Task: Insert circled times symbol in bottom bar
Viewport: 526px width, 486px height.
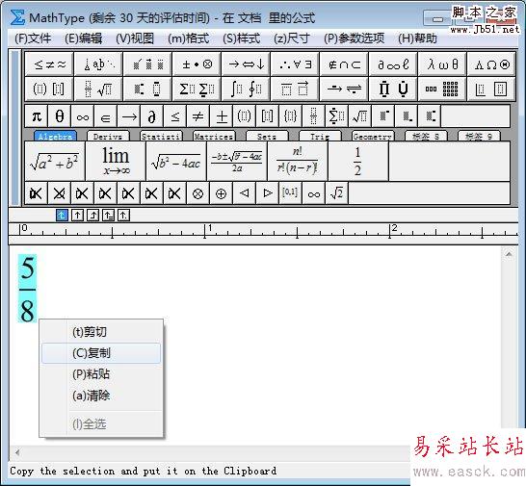Action: coord(197,193)
